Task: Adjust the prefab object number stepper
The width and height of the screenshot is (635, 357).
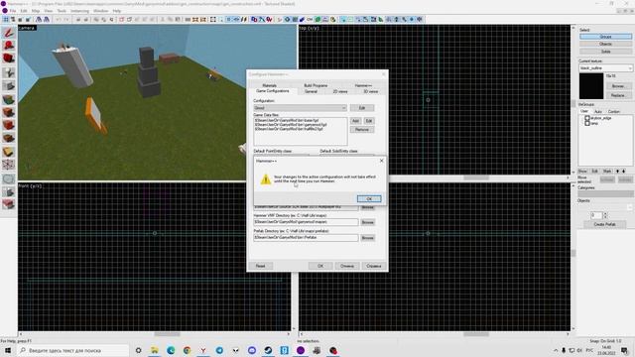Action: click(x=605, y=215)
